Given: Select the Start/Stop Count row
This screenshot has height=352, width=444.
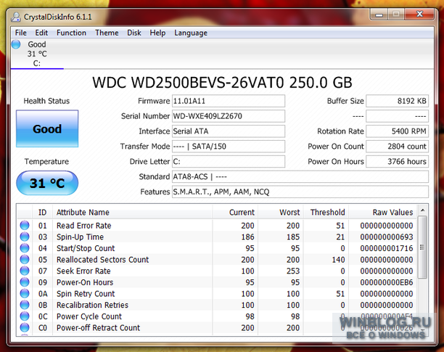Looking at the screenshot, I should point(217,248).
